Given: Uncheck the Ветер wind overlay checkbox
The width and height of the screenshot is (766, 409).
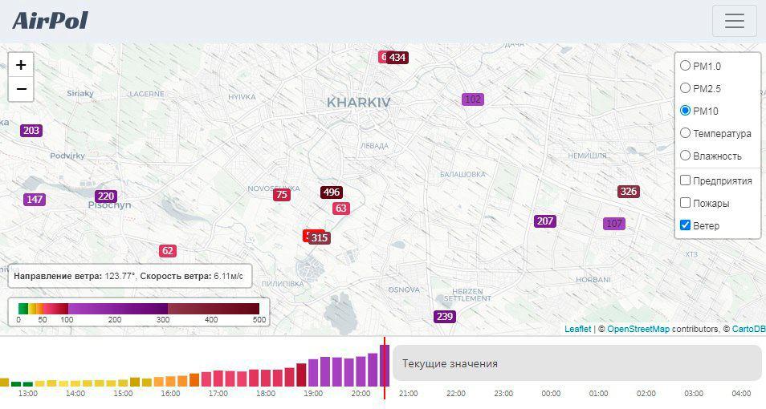Looking at the screenshot, I should 685,225.
